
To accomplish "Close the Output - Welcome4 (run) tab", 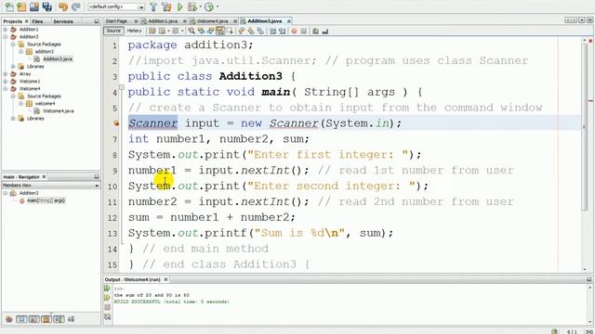I will tap(165, 279).
